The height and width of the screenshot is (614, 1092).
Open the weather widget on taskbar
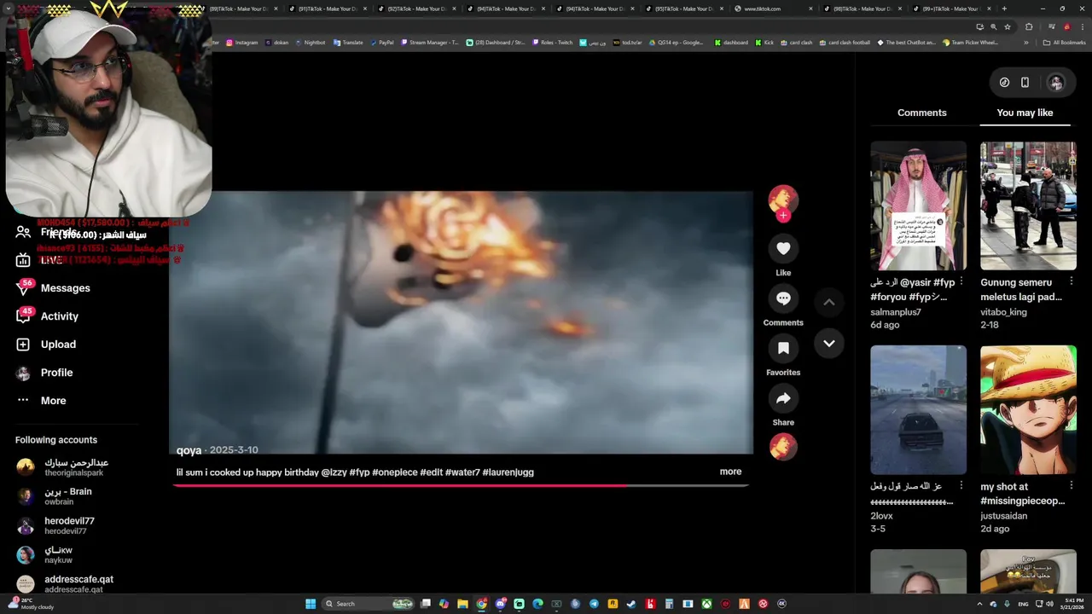point(31,604)
